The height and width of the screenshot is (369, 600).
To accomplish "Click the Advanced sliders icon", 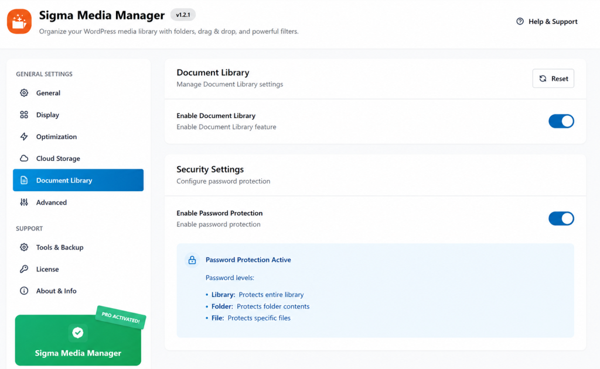I will [24, 202].
